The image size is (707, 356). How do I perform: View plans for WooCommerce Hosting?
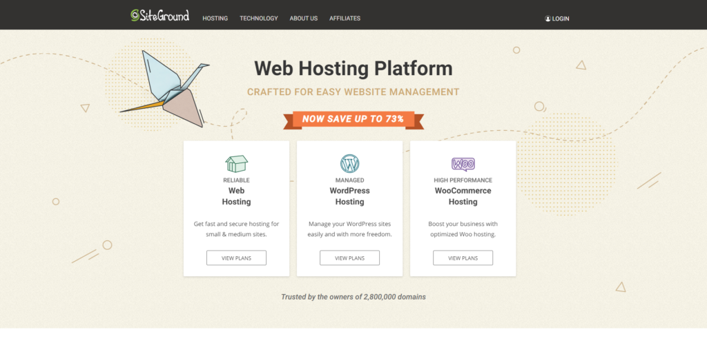pos(463,258)
